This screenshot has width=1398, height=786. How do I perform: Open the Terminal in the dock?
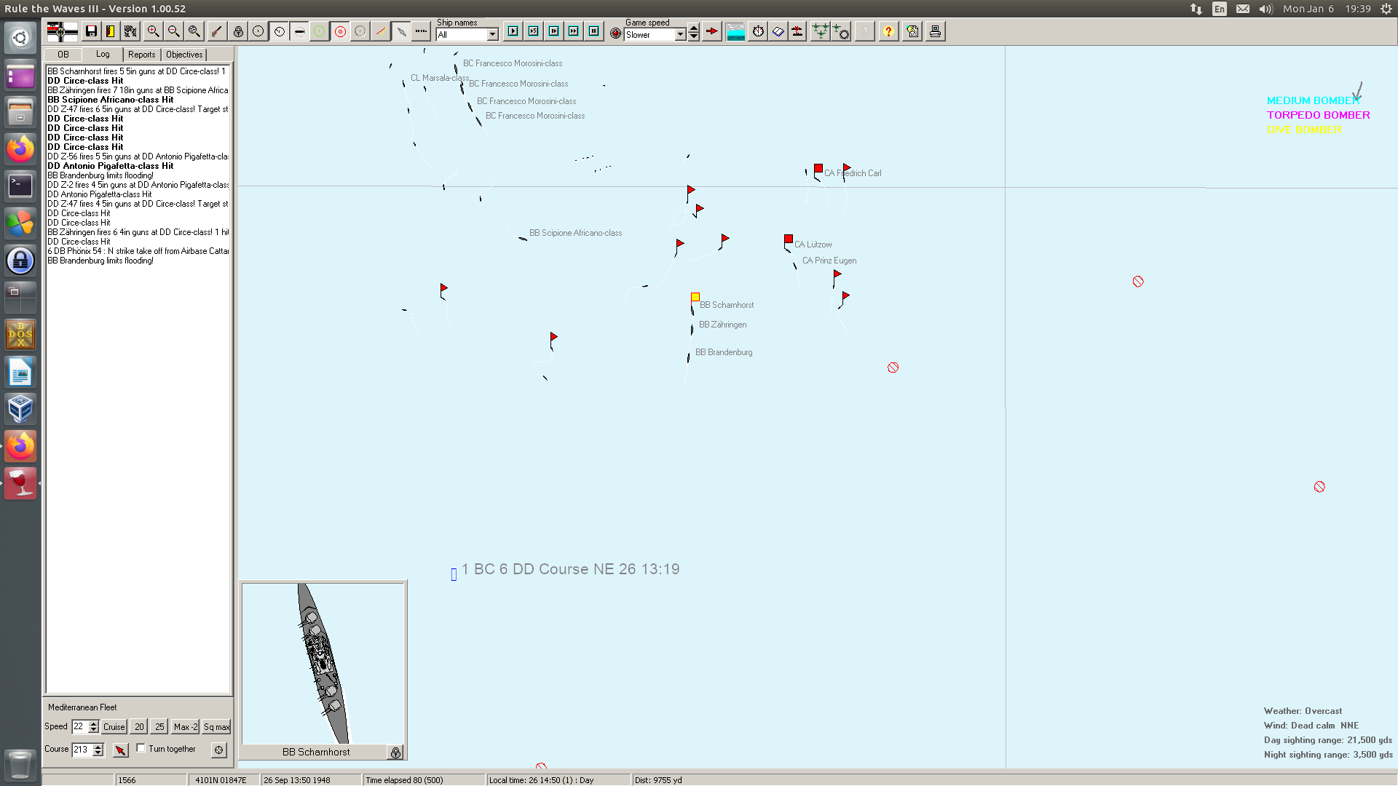(x=20, y=186)
